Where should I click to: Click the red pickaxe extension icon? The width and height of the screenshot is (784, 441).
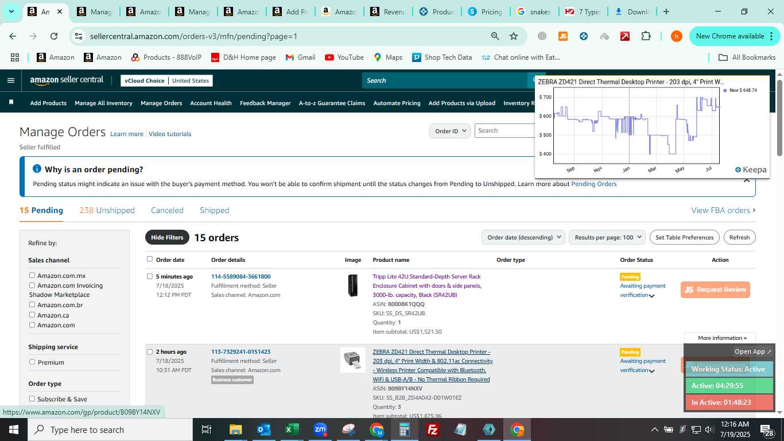[x=625, y=36]
